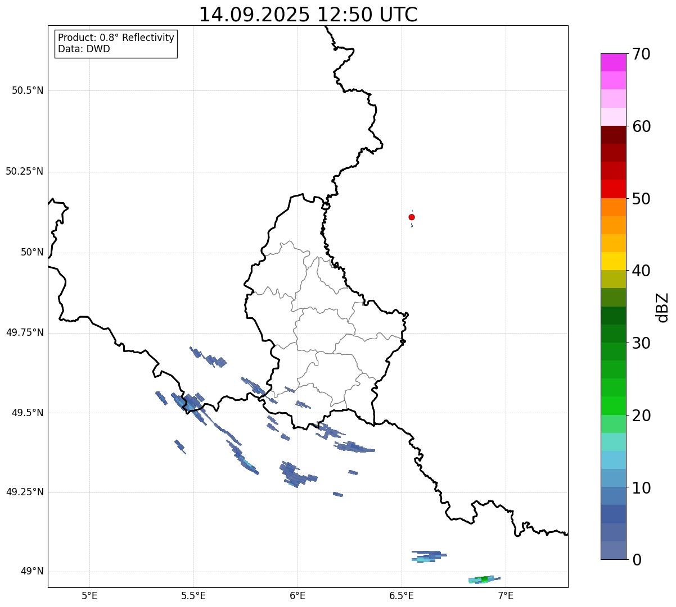Screen dimensions: 676x607
Task: Click the 49.75°N latitude label
Action: [25, 332]
